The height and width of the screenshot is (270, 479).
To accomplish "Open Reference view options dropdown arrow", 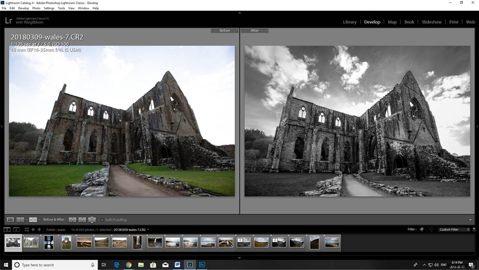I will click(x=26, y=220).
